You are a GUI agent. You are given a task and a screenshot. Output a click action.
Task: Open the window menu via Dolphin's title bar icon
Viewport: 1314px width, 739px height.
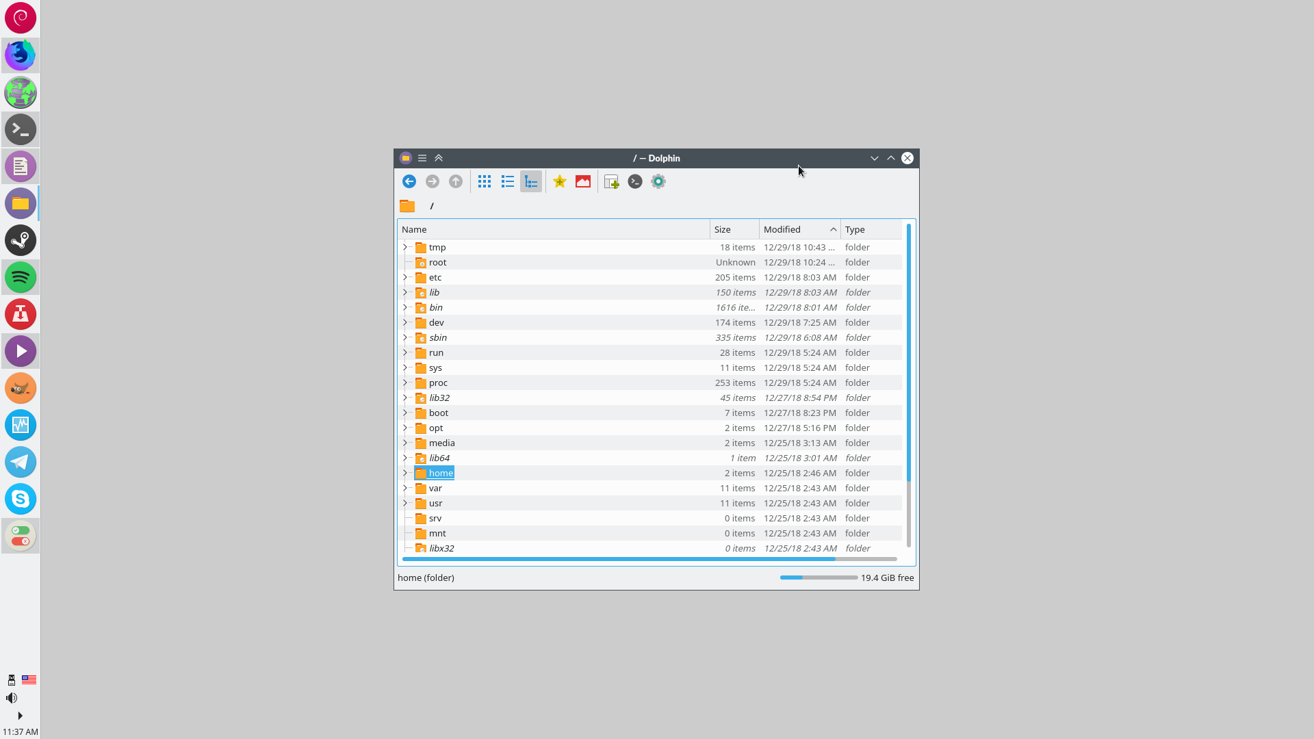[x=406, y=158]
